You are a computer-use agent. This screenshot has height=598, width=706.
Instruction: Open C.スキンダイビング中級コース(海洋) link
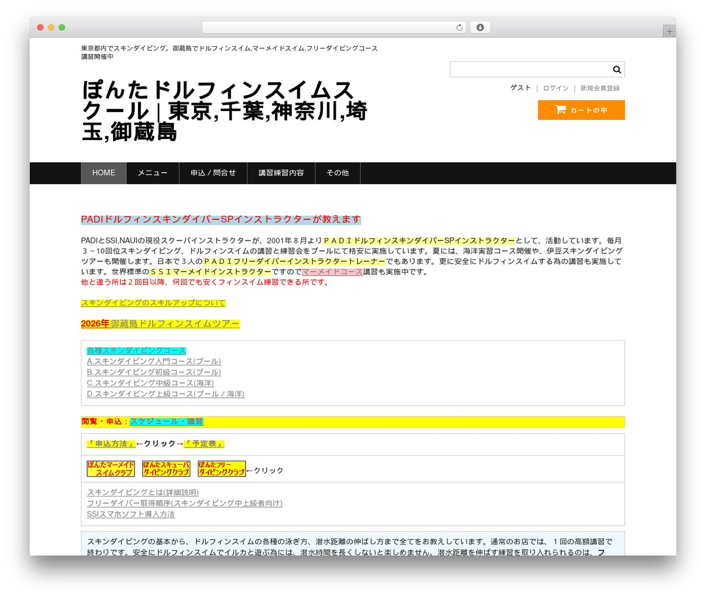(x=151, y=383)
